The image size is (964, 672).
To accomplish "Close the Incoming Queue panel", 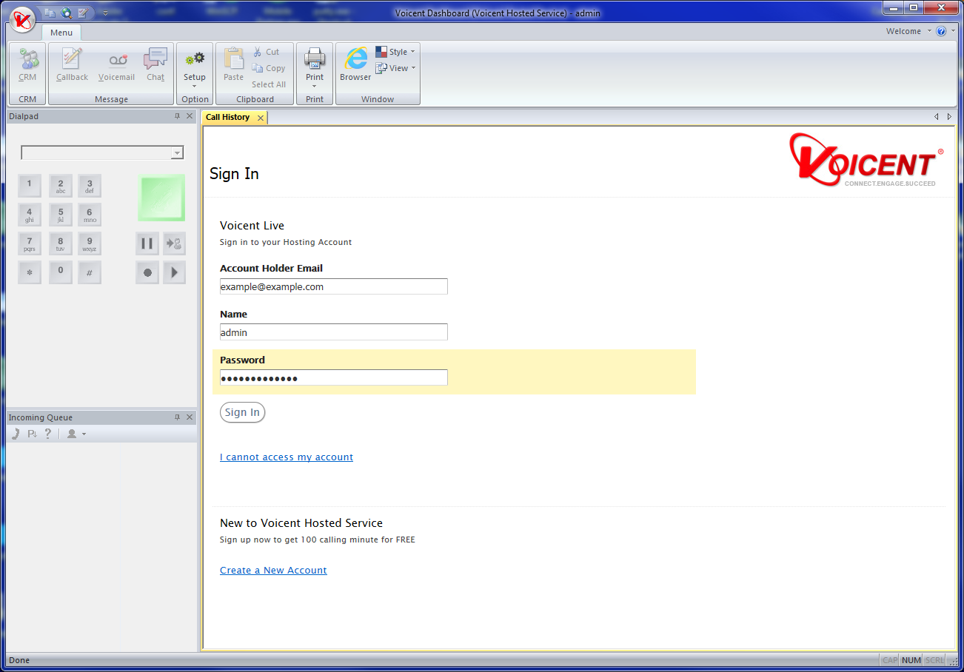I will [x=190, y=417].
